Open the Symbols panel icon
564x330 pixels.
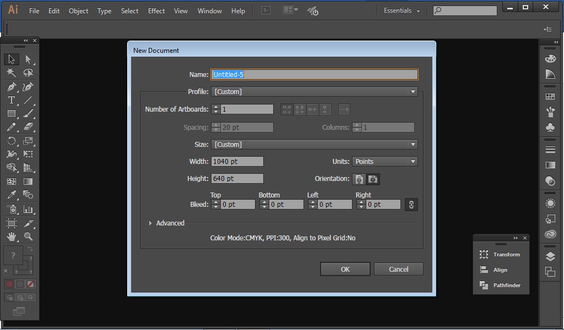click(x=550, y=128)
